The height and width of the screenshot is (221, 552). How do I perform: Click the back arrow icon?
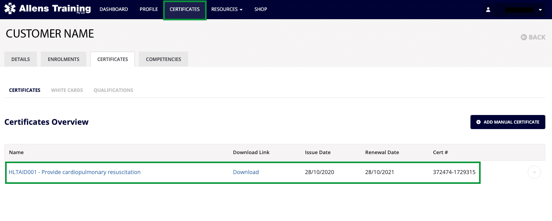[524, 37]
